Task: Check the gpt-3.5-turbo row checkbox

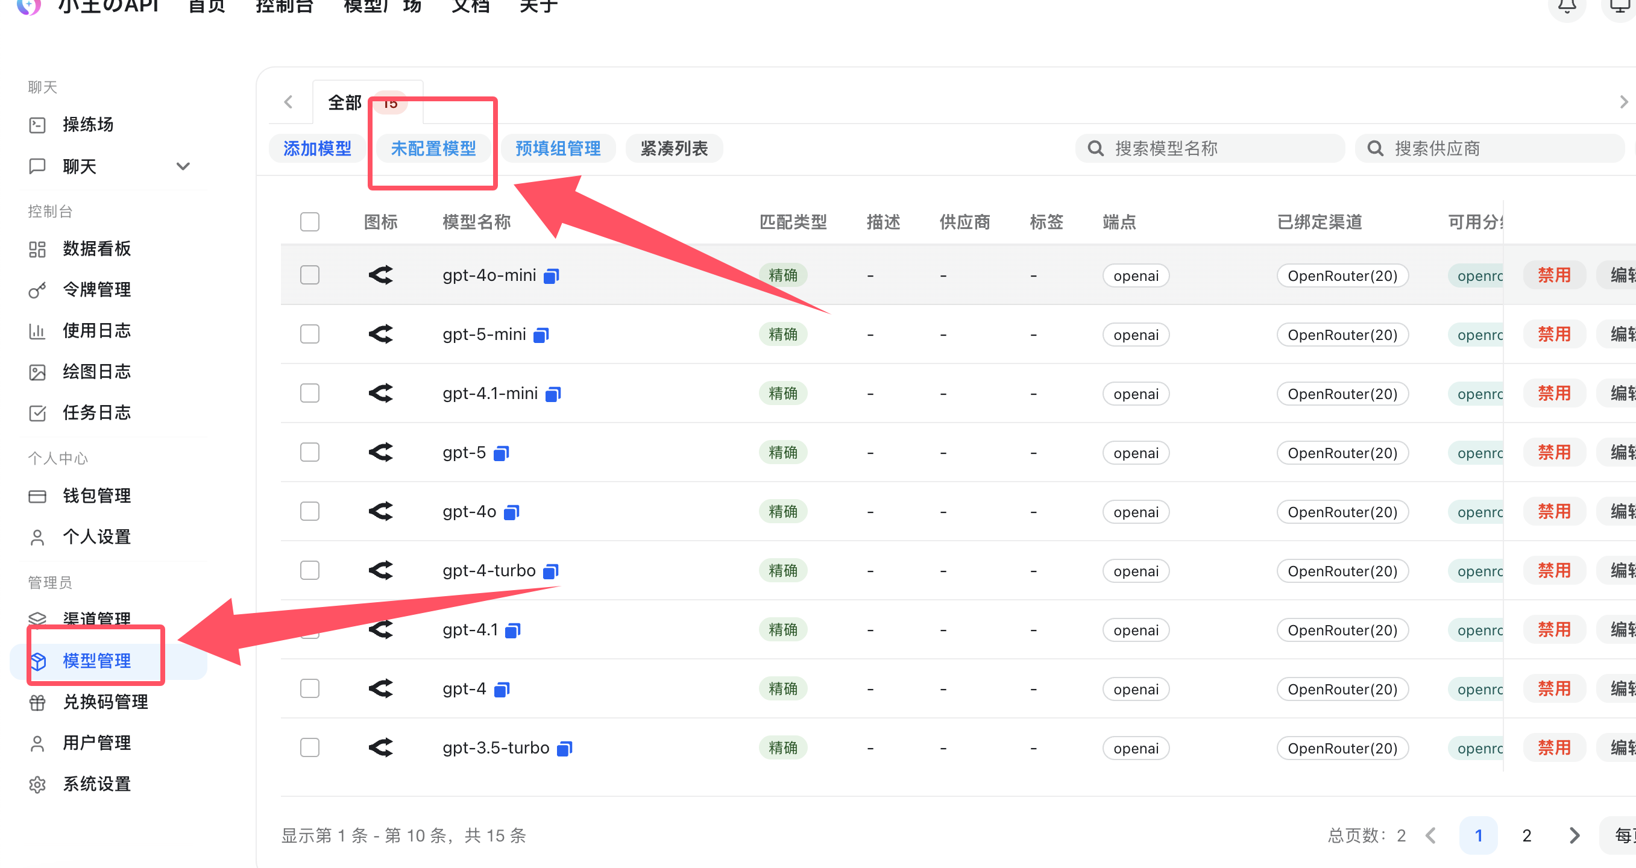Action: pyautogui.click(x=310, y=747)
